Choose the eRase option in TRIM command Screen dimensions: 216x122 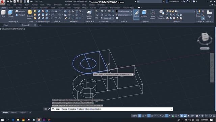[92, 109]
